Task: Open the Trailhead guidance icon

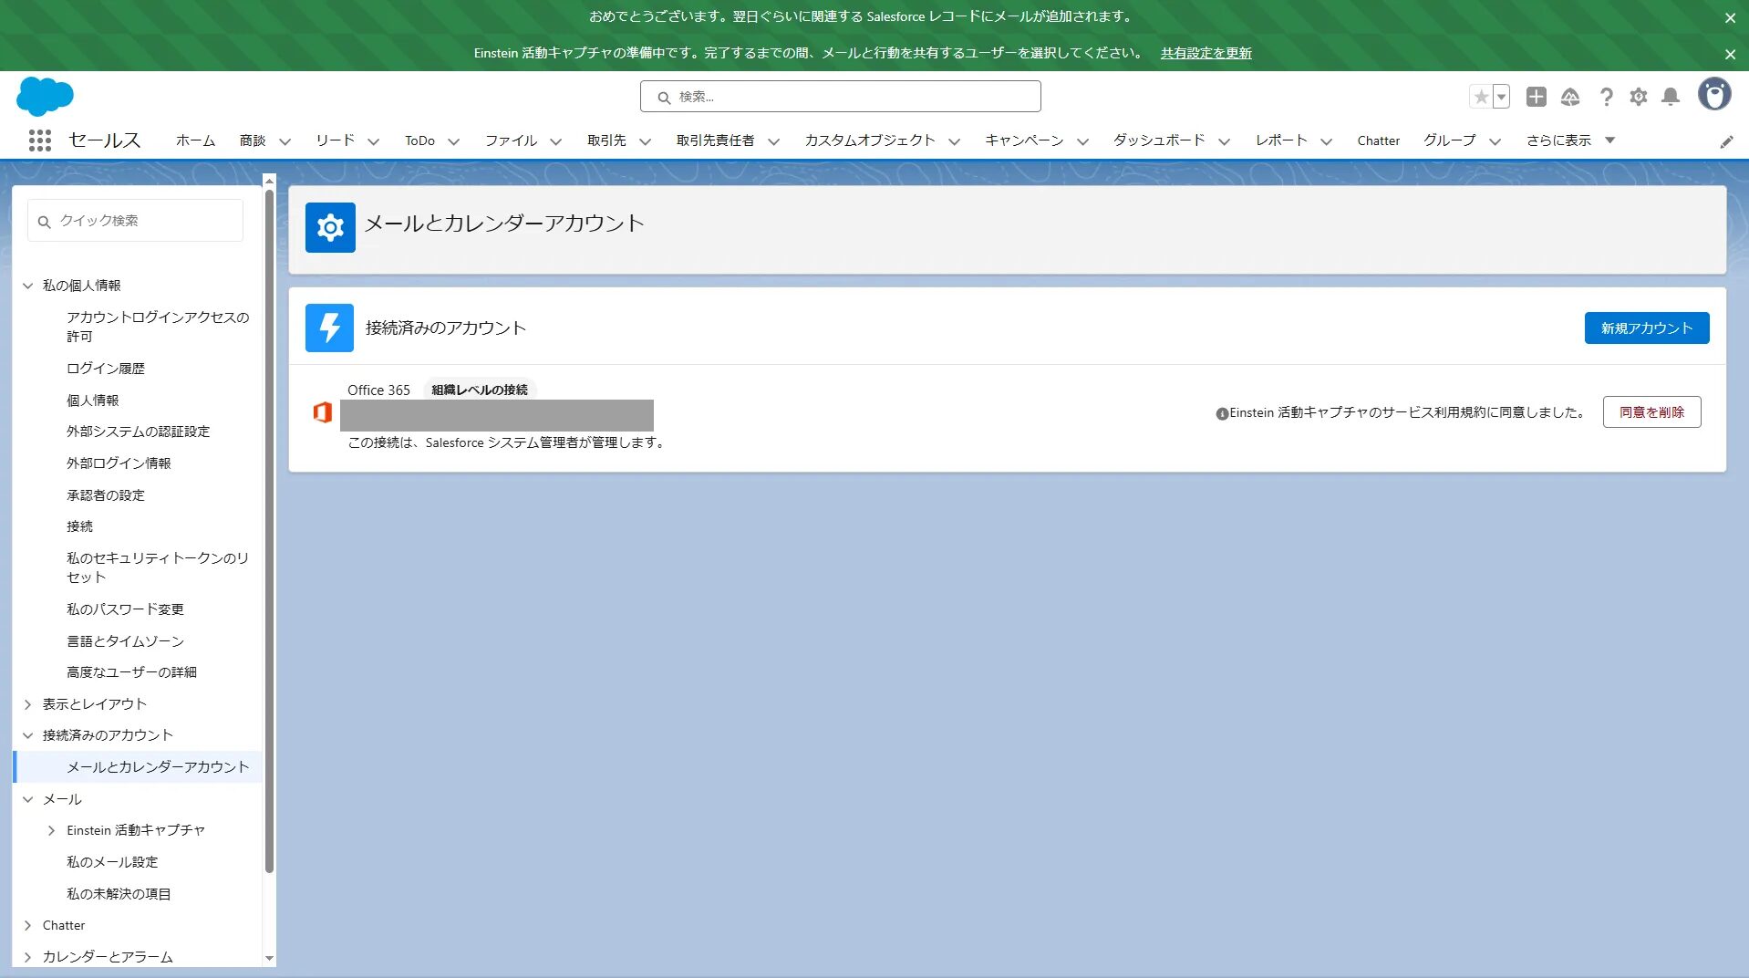Action: (1570, 97)
